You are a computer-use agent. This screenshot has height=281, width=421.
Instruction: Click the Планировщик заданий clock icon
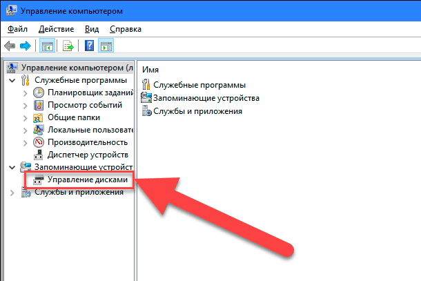pos(39,93)
